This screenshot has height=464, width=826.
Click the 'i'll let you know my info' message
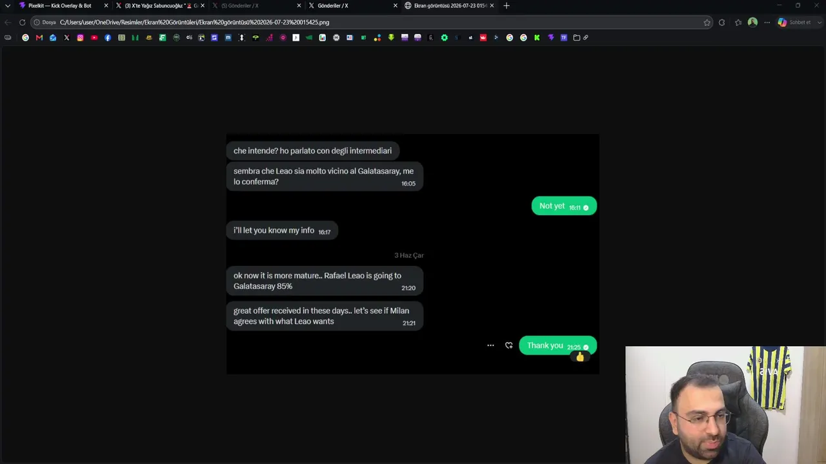(x=282, y=231)
